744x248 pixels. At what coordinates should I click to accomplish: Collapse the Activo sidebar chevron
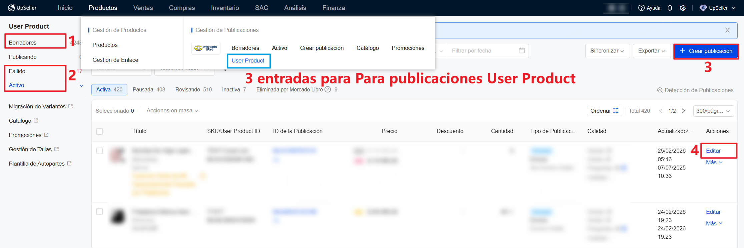coord(81,86)
